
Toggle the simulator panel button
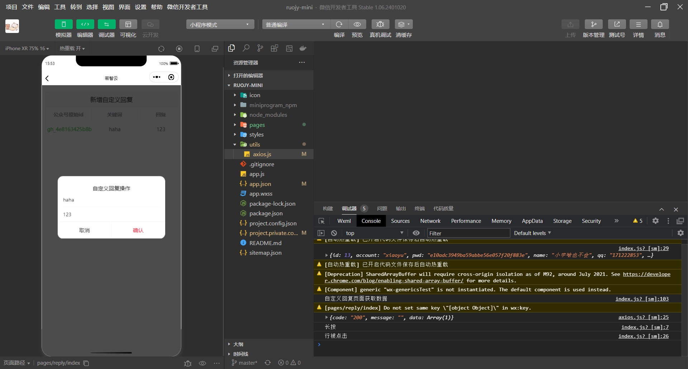pos(63,24)
